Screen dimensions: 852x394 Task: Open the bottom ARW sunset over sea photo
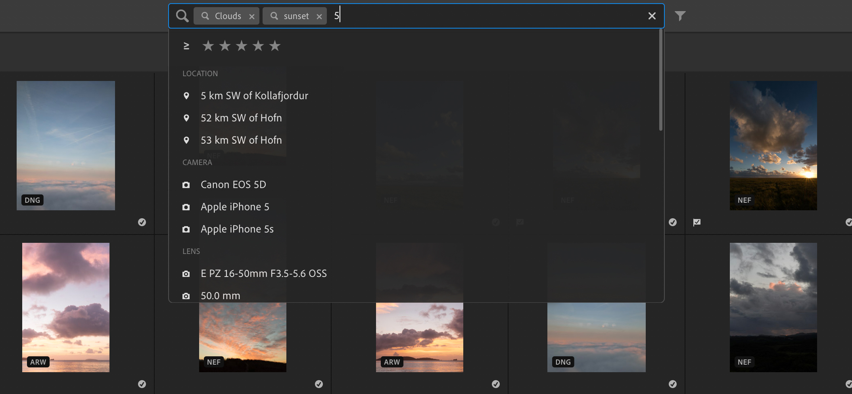click(x=420, y=337)
